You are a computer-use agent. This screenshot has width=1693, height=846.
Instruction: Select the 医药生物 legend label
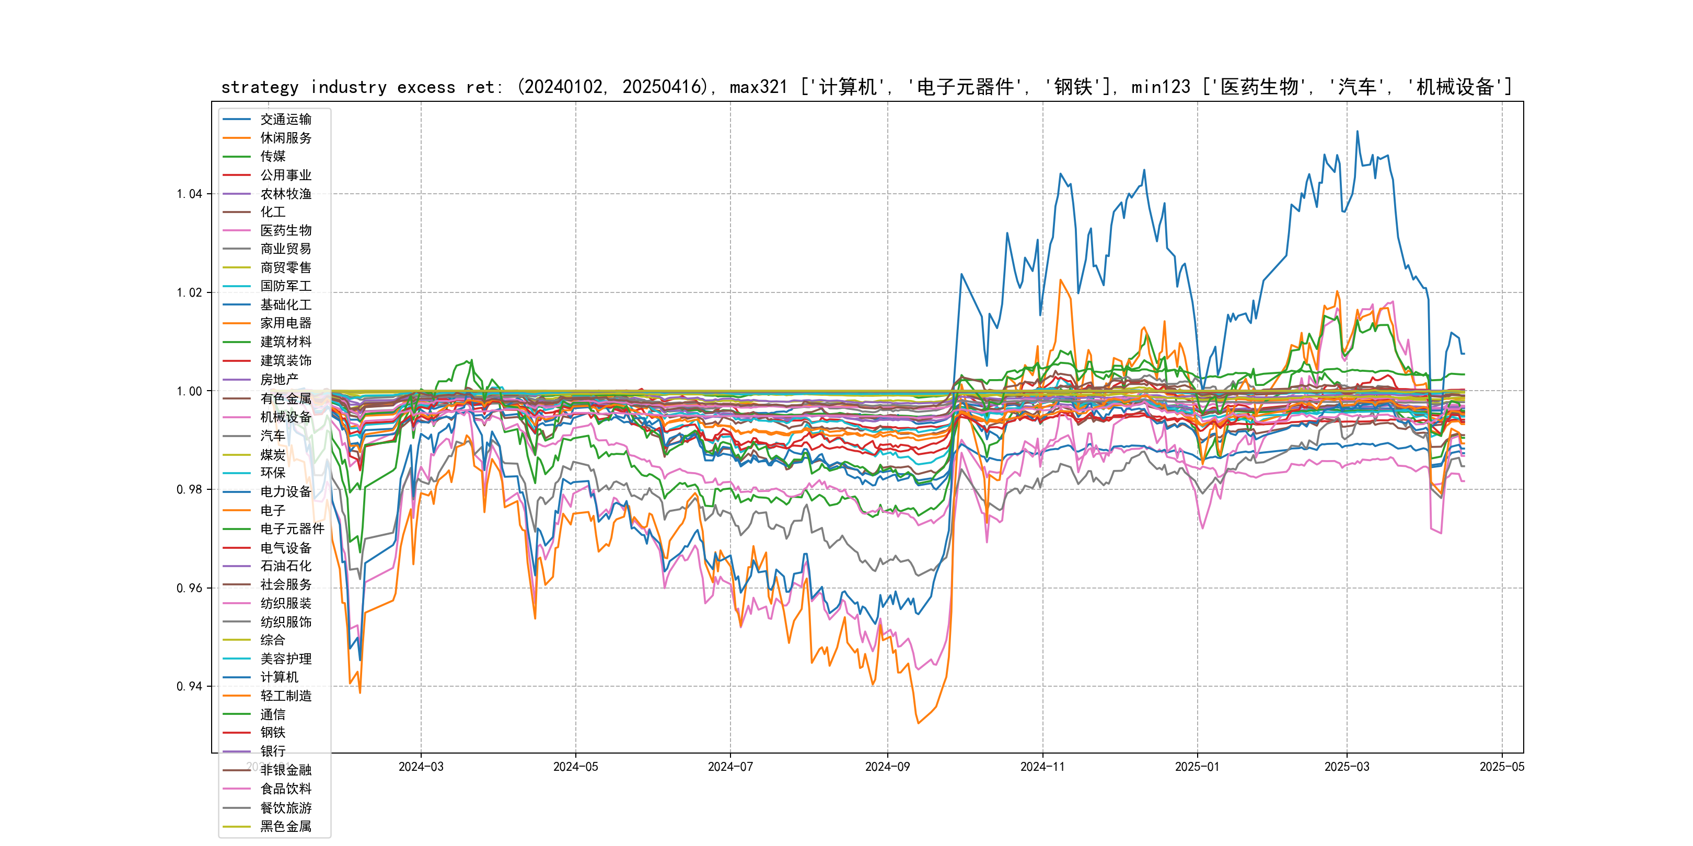(285, 230)
